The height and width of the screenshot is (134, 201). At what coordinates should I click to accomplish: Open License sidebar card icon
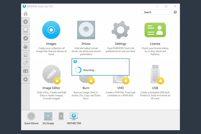click(x=26, y=71)
